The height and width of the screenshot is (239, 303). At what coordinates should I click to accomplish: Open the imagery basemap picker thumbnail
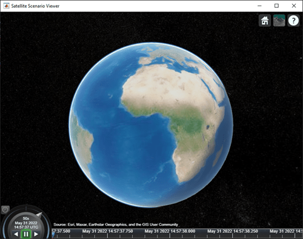[x=279, y=21]
